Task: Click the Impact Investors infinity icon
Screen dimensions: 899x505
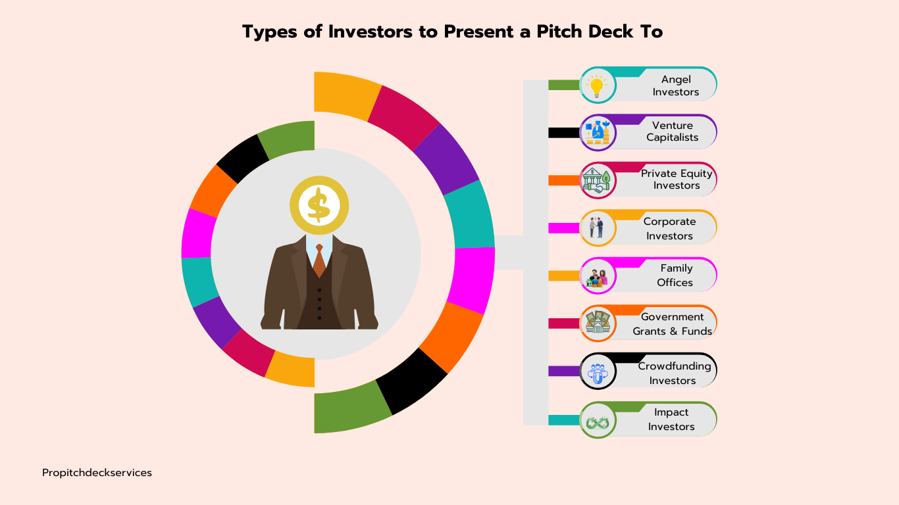Action: click(x=598, y=420)
